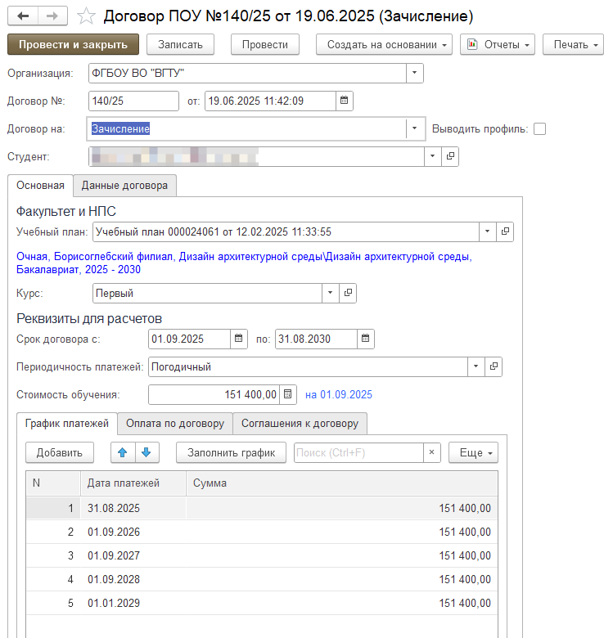This screenshot has height=638, width=604.
Task: Open the student record with open-form icon
Action: tap(450, 156)
